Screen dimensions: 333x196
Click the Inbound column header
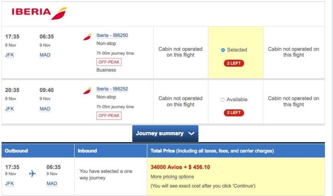pyautogui.click(x=87, y=151)
